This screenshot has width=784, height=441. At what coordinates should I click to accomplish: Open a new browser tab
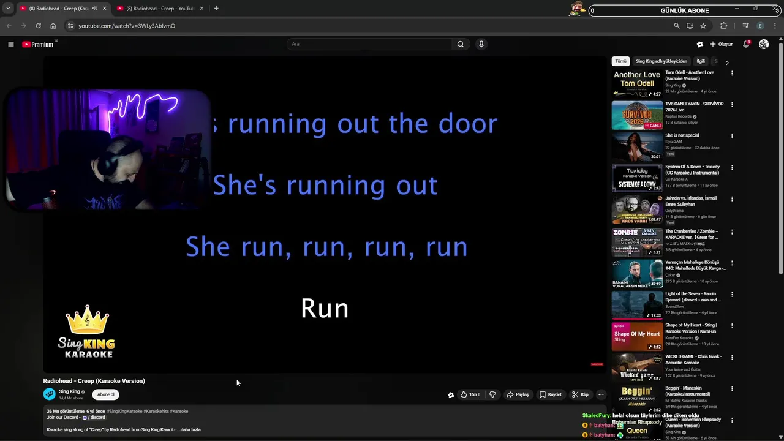(x=216, y=9)
